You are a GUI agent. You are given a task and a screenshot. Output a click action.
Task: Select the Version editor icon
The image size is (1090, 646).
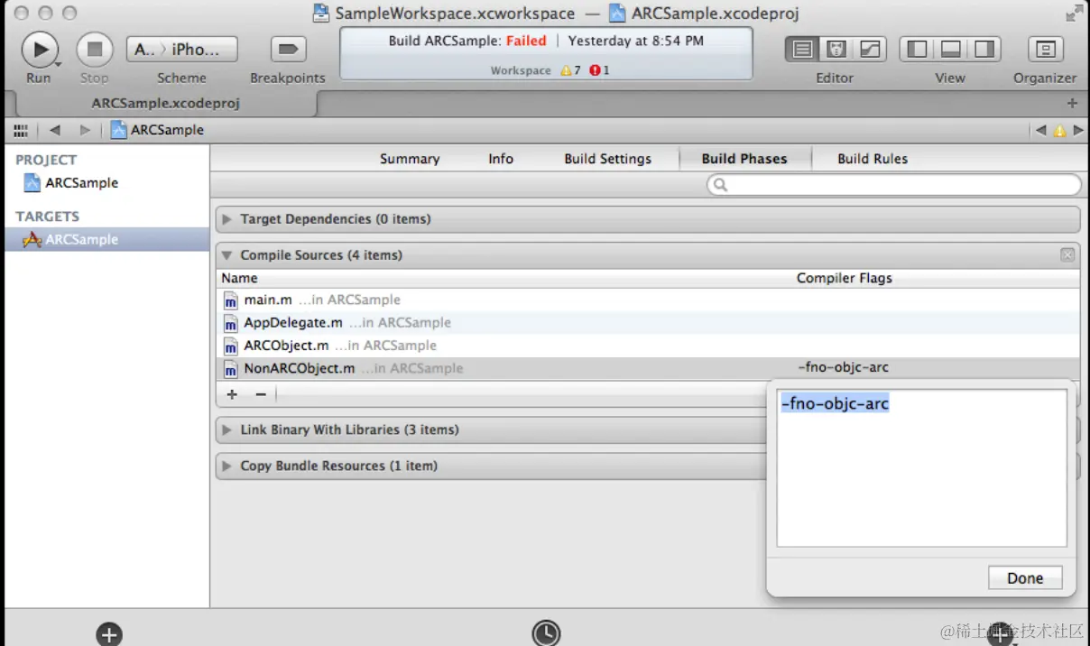869,50
